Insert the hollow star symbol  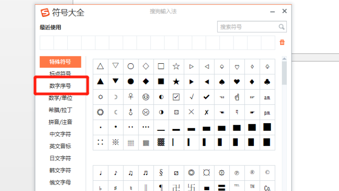[176, 67]
